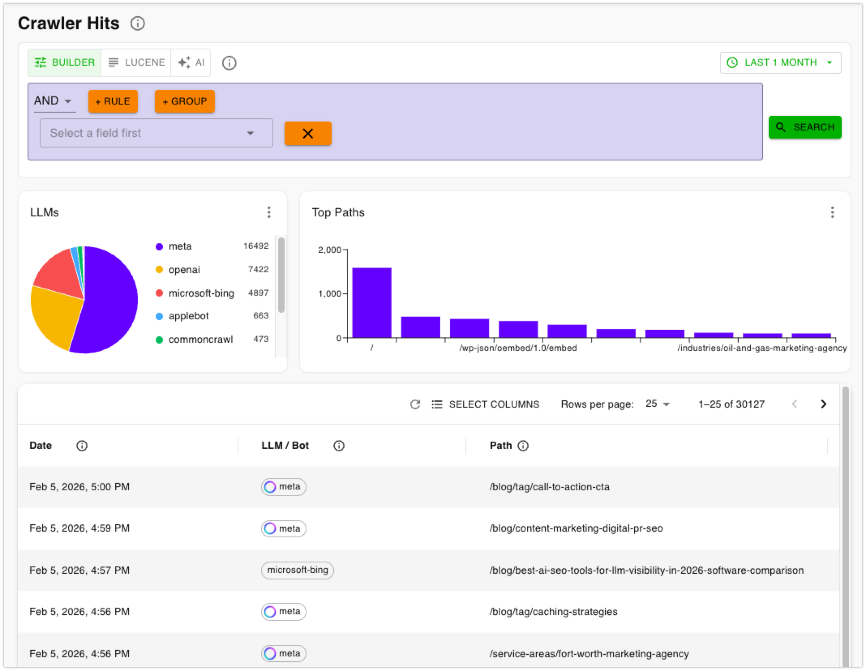Click the purple color dot next to meta
The height and width of the screenshot is (671, 866).
159,246
